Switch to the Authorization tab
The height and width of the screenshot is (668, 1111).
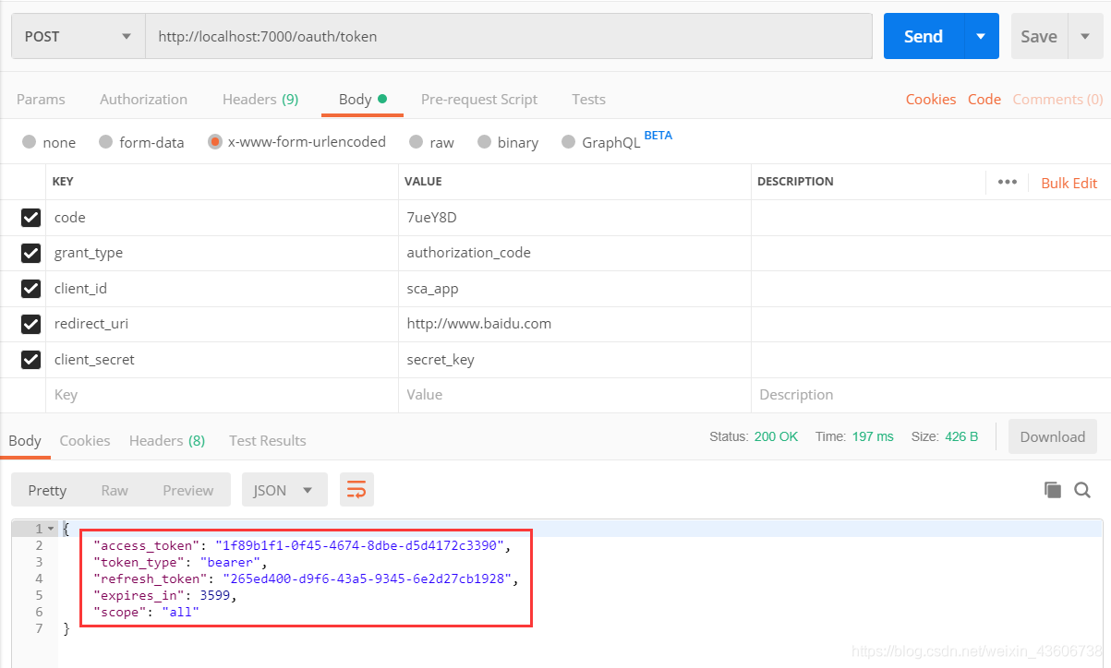click(x=143, y=99)
